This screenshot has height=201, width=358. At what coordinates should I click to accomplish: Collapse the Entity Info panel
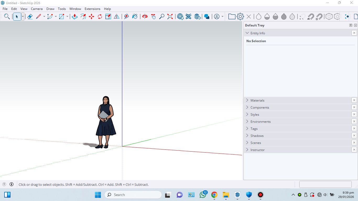247,33
